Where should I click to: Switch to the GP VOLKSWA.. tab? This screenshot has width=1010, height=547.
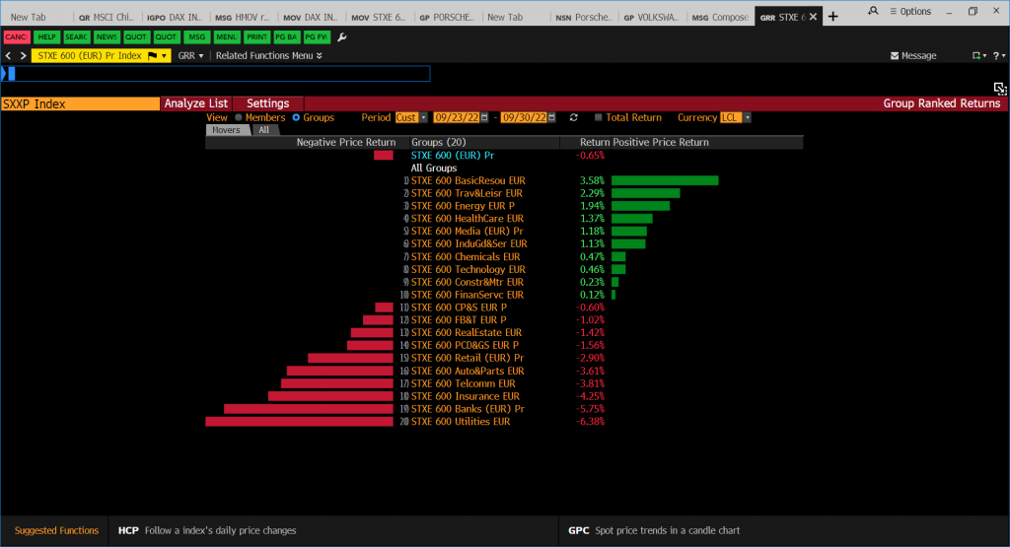pos(651,18)
